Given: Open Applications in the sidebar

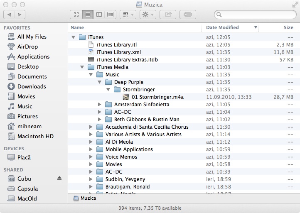Looking at the screenshot, I should (33, 56).
